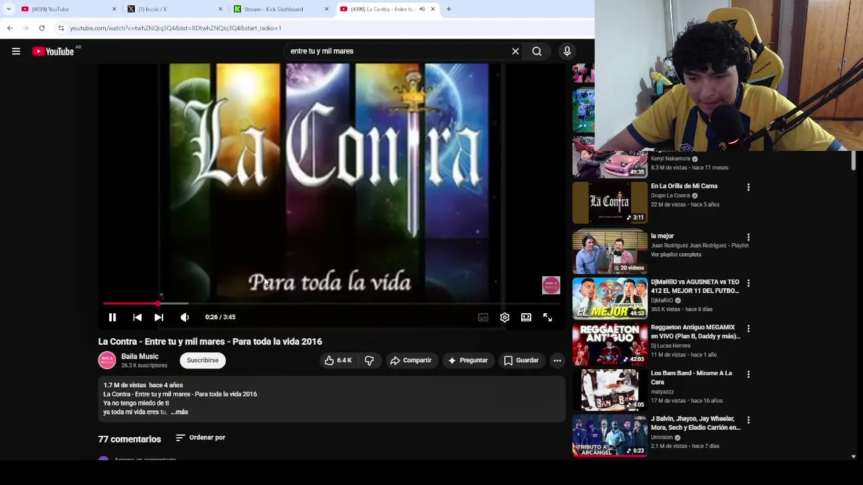863x485 pixels.
Task: Go forward in browser history
Action: (26, 28)
